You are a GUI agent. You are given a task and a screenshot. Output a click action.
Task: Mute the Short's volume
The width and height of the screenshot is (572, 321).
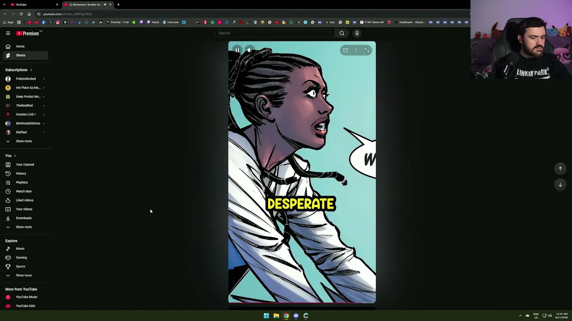[249, 50]
